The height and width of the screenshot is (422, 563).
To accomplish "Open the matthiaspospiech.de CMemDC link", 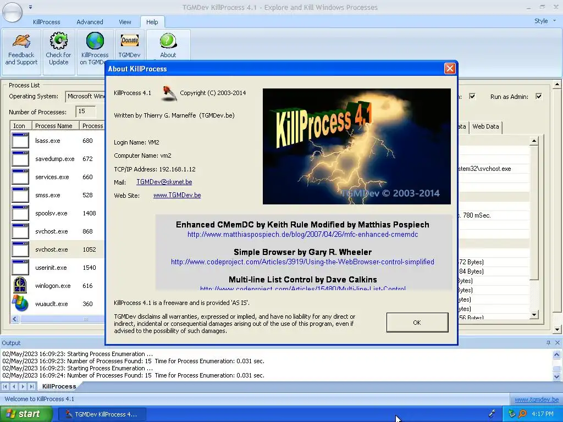I will [x=303, y=234].
